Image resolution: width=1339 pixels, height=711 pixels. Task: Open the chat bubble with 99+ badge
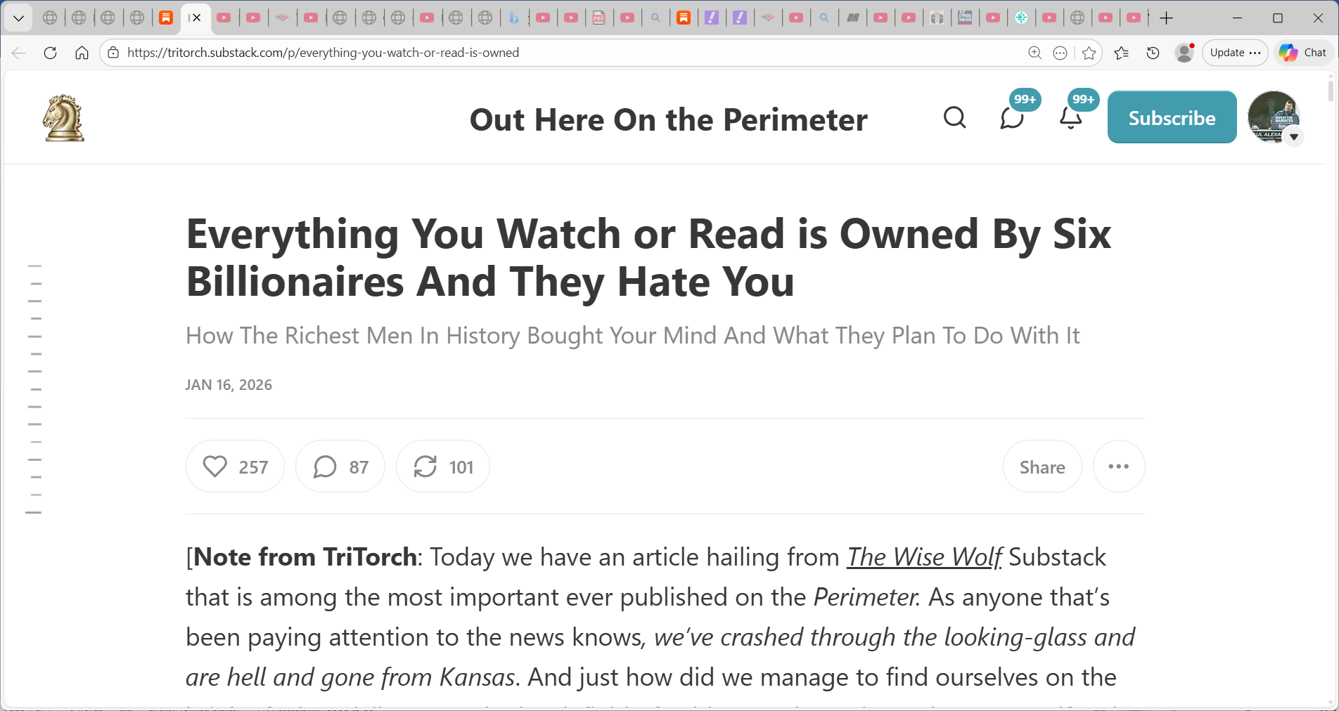coord(1012,117)
